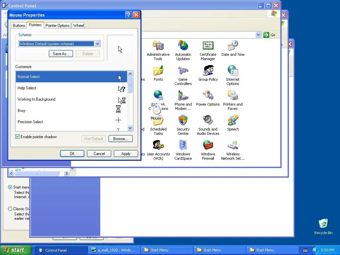The image size is (340, 255).
Task: Switch to a_wall_1920 Windows viewer taskbar button
Action: (x=114, y=250)
